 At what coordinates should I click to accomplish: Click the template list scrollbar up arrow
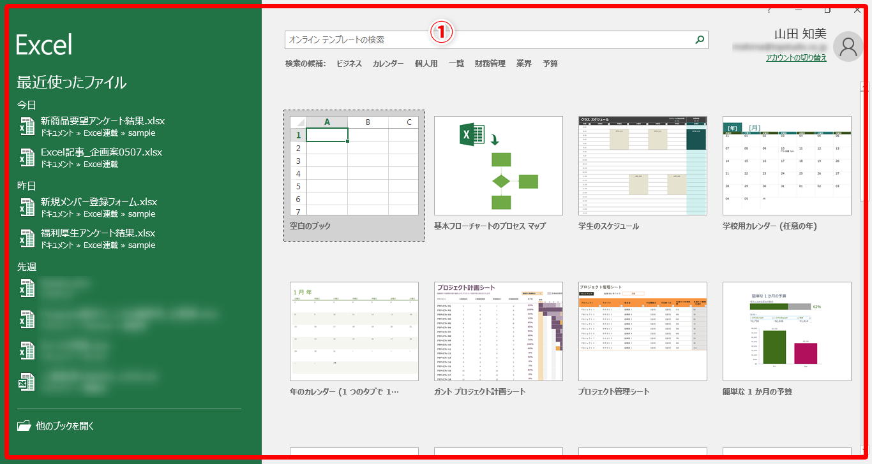coord(865,87)
